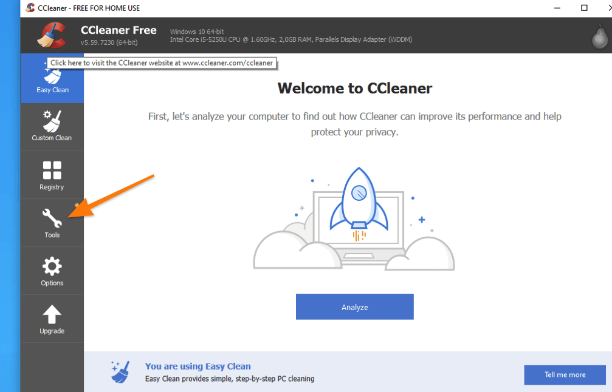This screenshot has width=612, height=392.
Task: Select the Options text label
Action: click(52, 283)
